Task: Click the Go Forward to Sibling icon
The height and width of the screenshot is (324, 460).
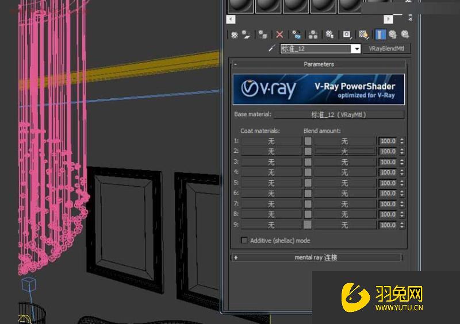Action: tap(405, 35)
